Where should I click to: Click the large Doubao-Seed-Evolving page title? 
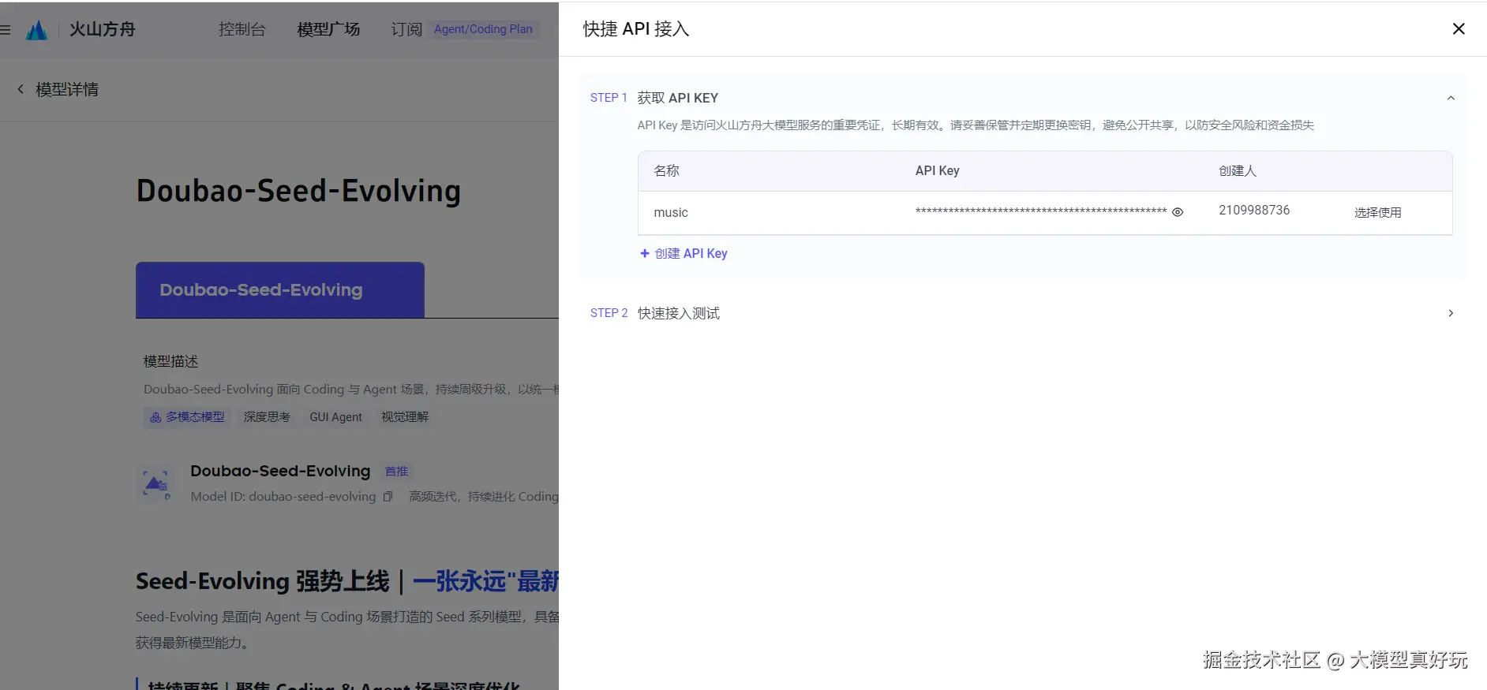299,192
